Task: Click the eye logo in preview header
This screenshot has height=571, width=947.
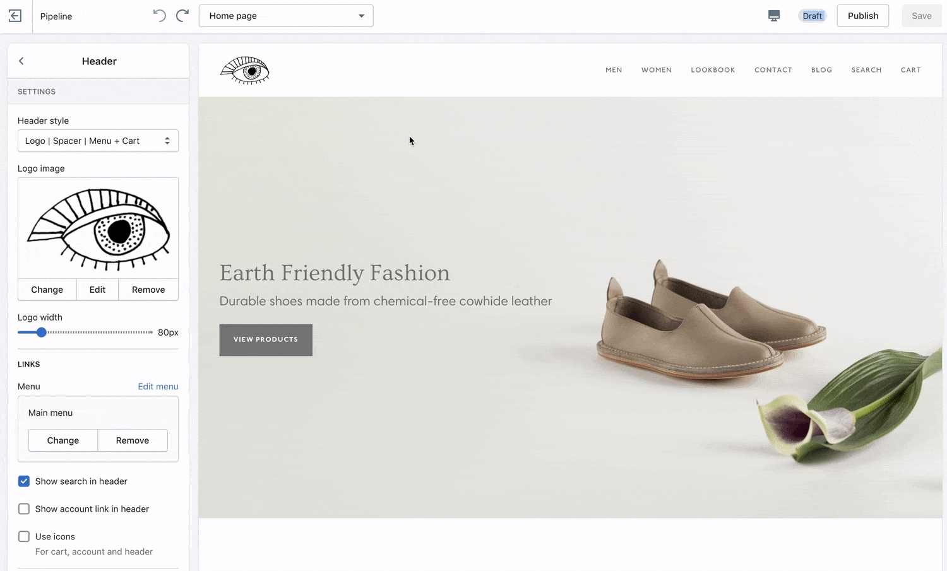Action: click(x=245, y=70)
